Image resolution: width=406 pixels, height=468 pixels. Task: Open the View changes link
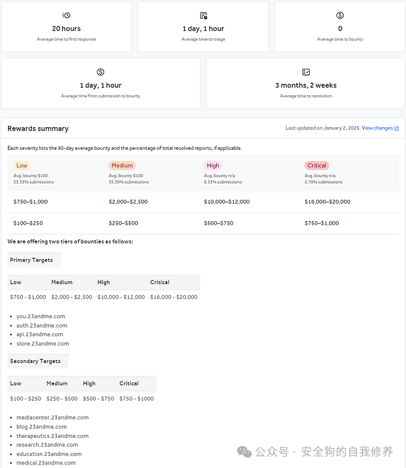tap(377, 128)
